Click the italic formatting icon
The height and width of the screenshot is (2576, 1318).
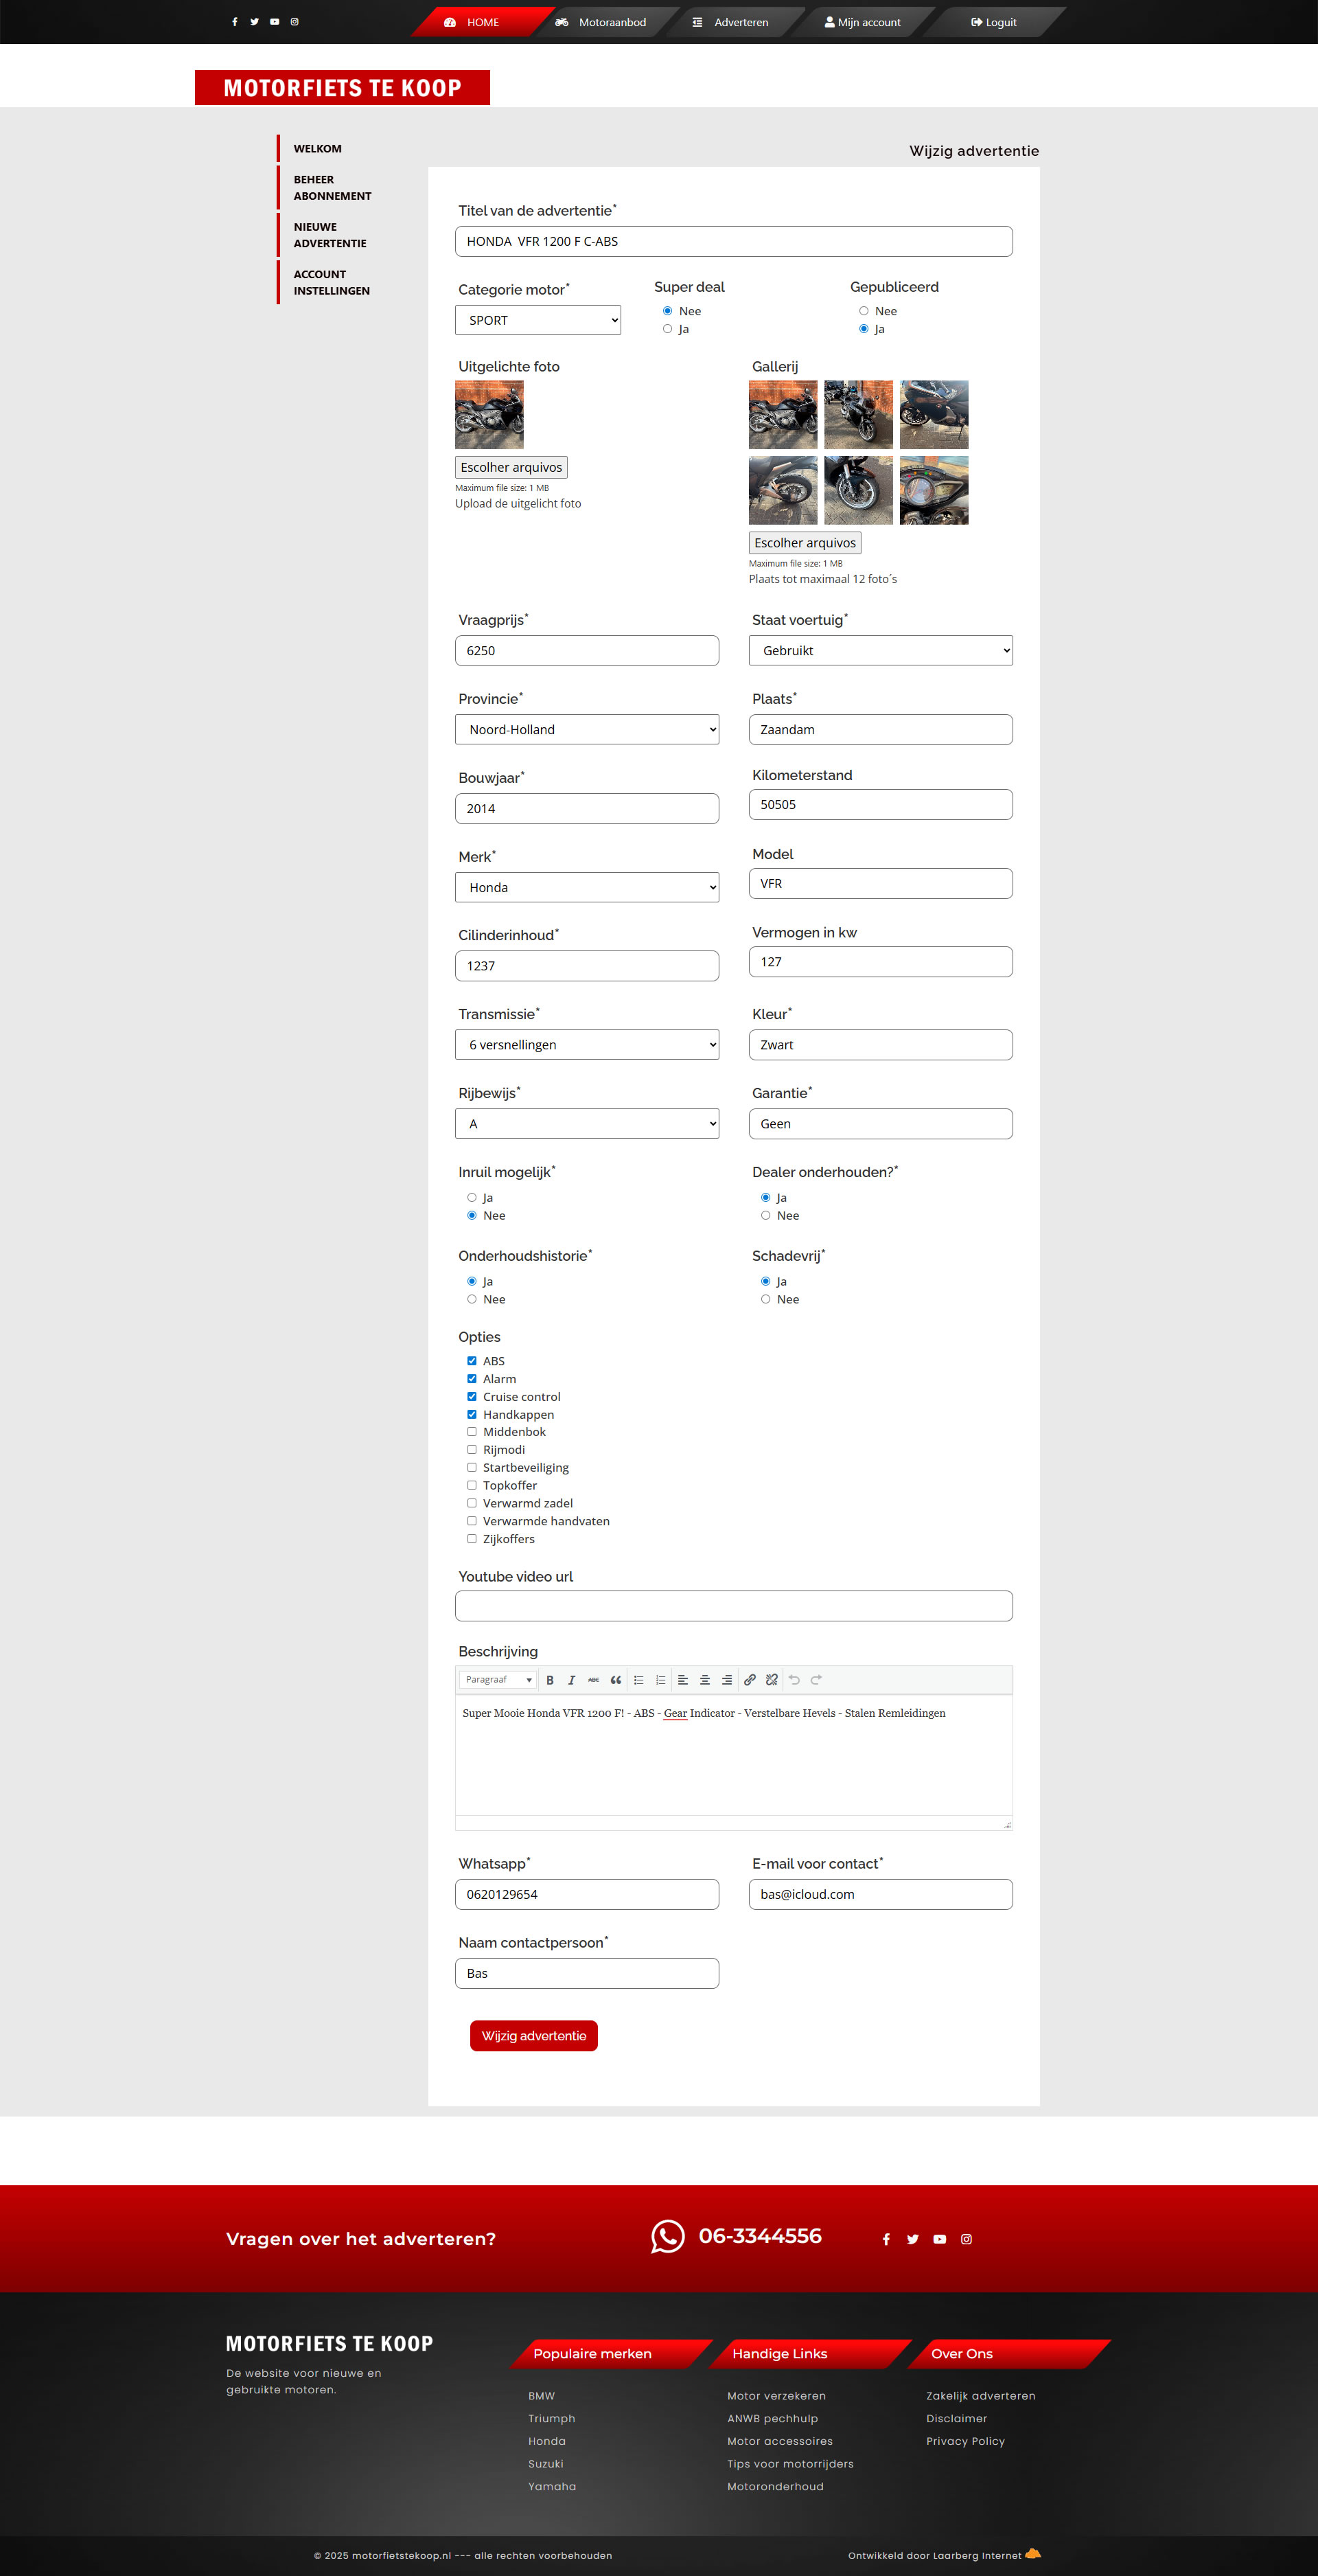572,1680
